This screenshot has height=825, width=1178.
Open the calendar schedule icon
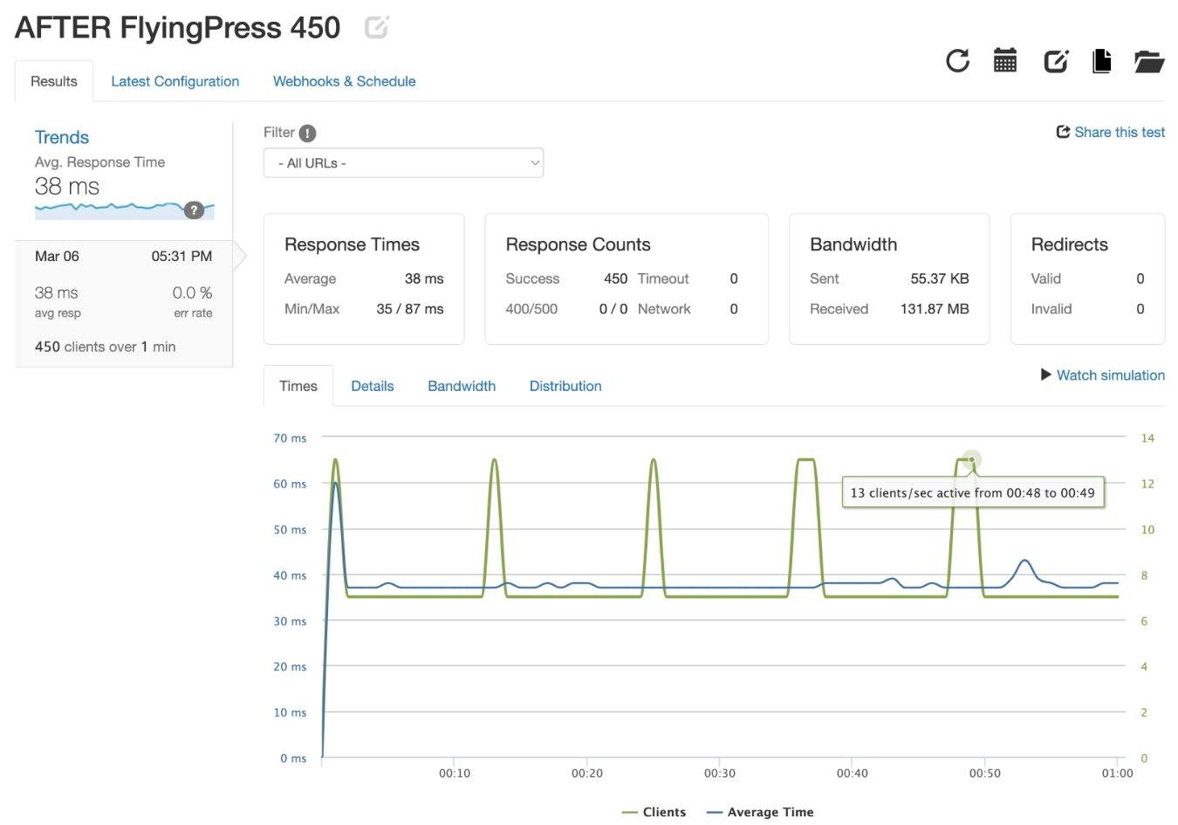click(x=1005, y=60)
